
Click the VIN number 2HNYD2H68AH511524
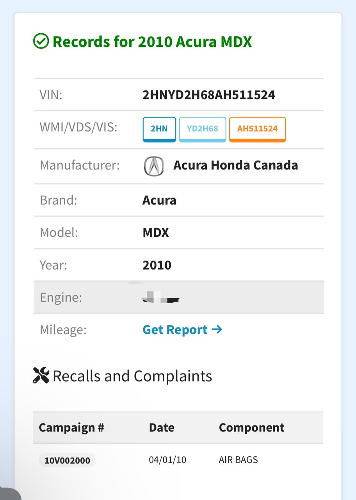[x=209, y=95]
